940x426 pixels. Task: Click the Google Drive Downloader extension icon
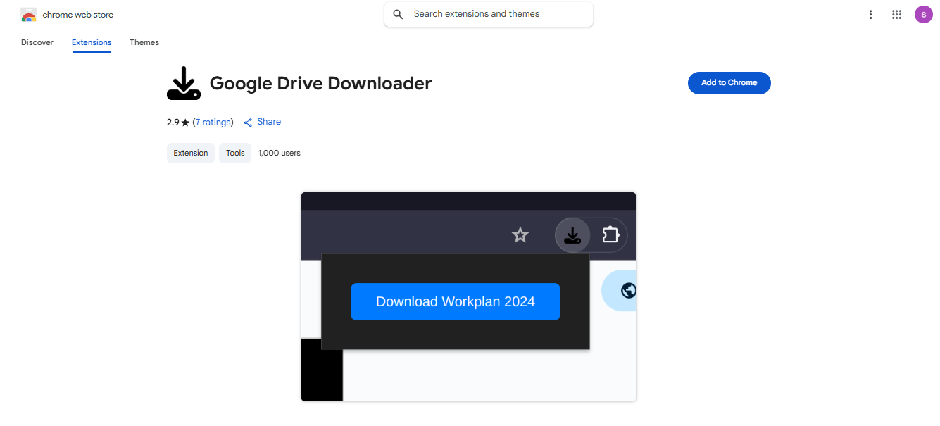pyautogui.click(x=184, y=82)
